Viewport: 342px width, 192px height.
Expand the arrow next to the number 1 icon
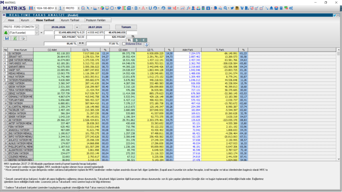tap(64, 8)
